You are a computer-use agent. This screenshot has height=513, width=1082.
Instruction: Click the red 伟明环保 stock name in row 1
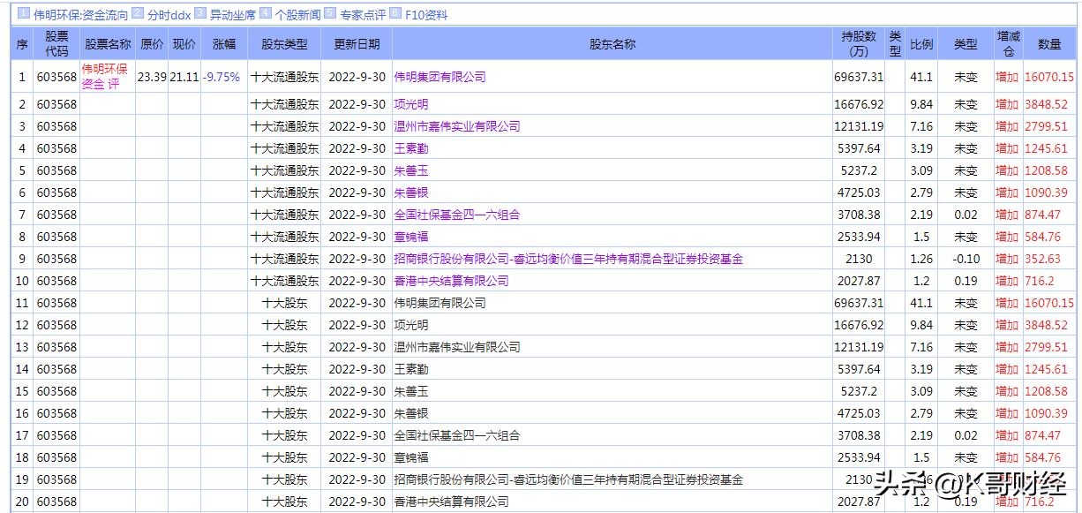(x=104, y=69)
